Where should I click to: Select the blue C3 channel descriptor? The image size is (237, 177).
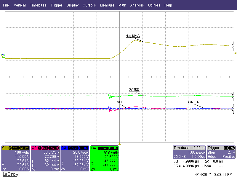tap(75, 158)
